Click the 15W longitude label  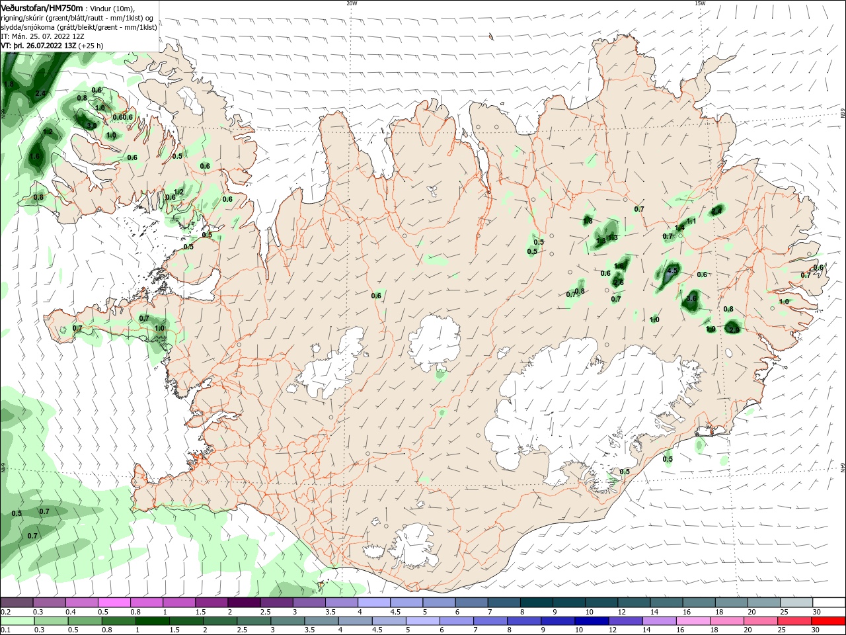pyautogui.click(x=700, y=3)
